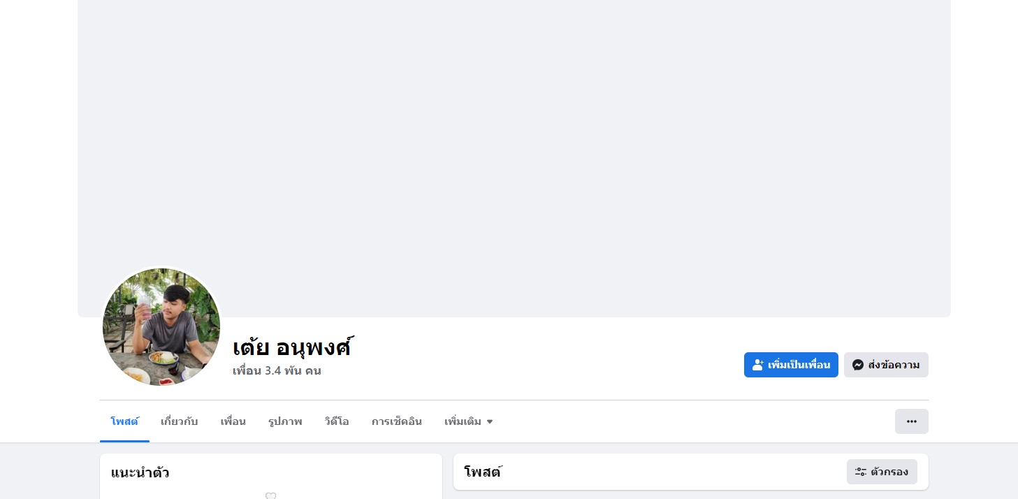
Task: Open the เกี่ยวกับ tab
Action: pos(180,421)
